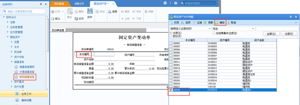The image size is (300, 105).
Task: Click the 栏目 columns icon in dialog
Action: pyautogui.click(x=171, y=23)
